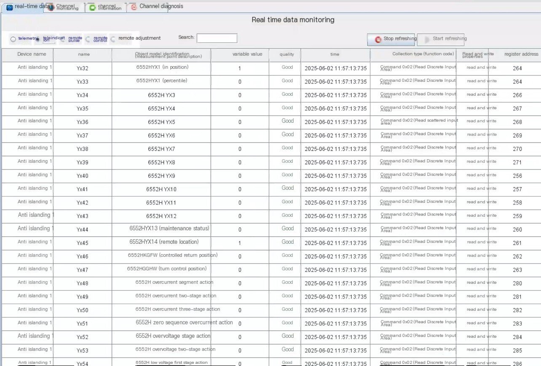This screenshot has width=541, height=366.
Task: Click the Yx36 name cell
Action: (83, 123)
